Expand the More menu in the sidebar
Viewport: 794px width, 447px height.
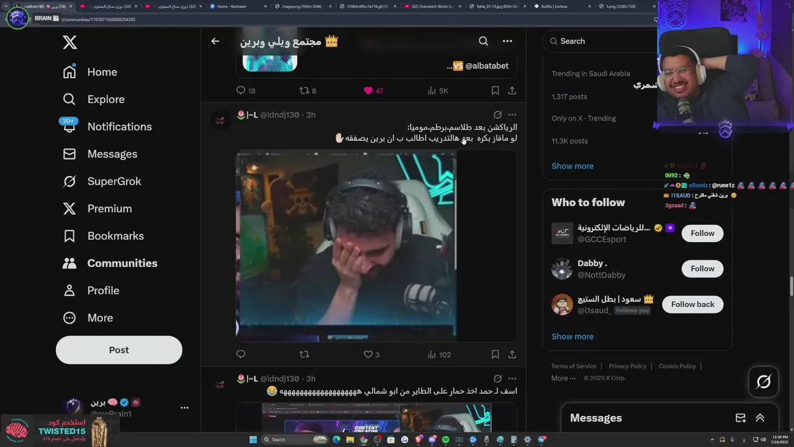(87, 318)
